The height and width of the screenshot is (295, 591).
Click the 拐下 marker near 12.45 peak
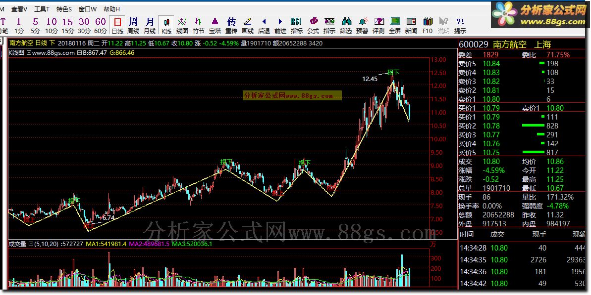click(393, 73)
